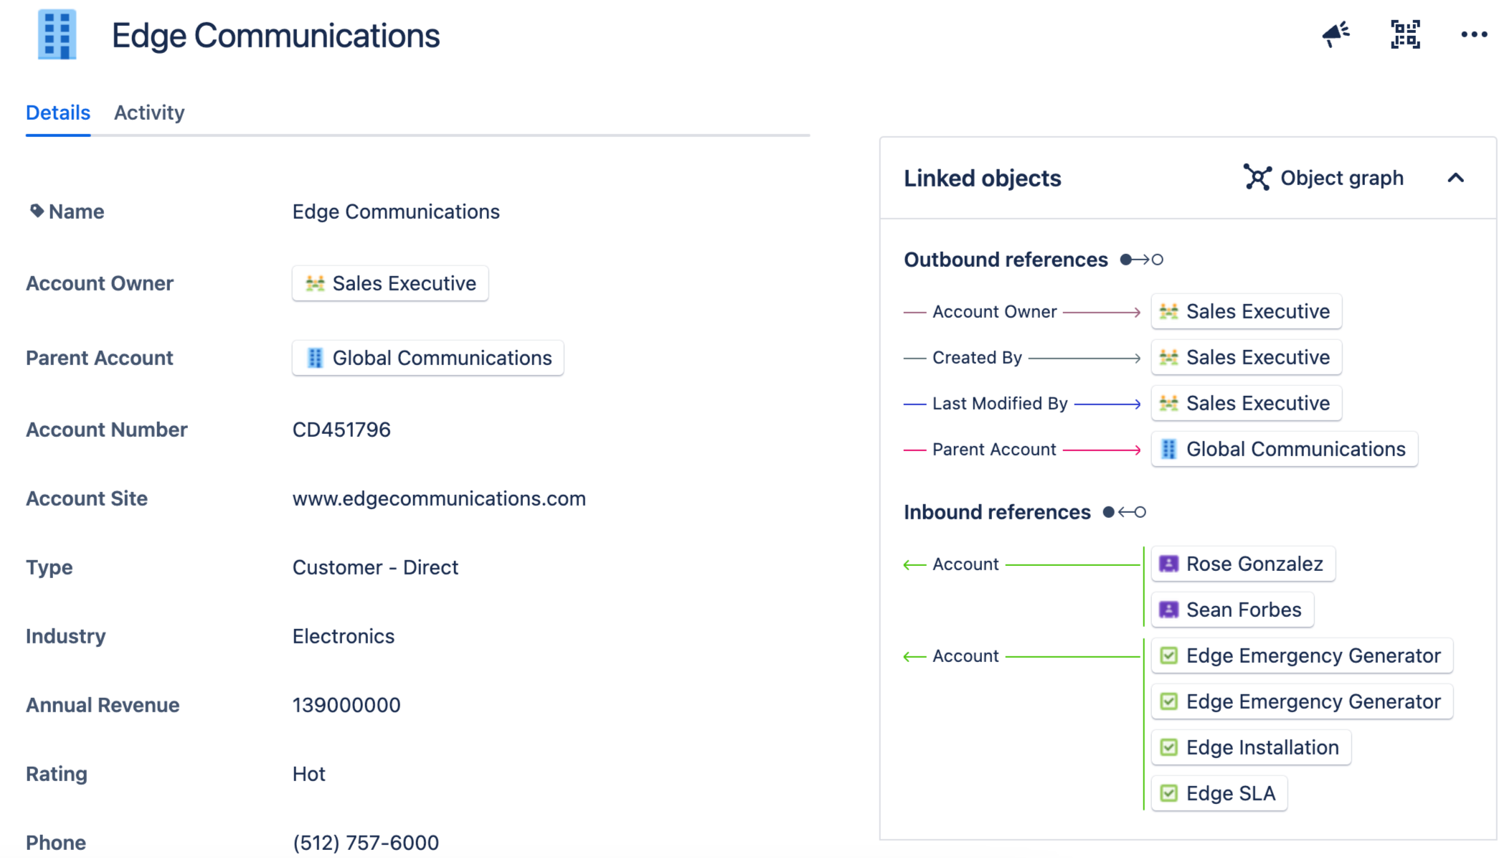Open Sales Executive in Account Owner field

pyautogui.click(x=390, y=283)
